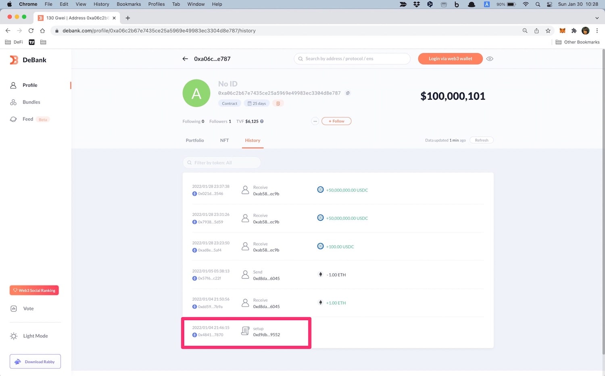The width and height of the screenshot is (605, 376).
Task: Click the 25 days tag
Action: point(257,104)
